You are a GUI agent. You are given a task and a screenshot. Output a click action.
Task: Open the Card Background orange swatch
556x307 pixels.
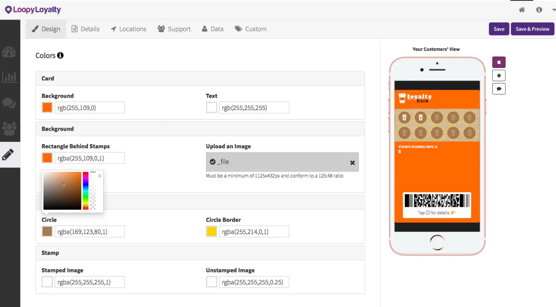coord(47,107)
